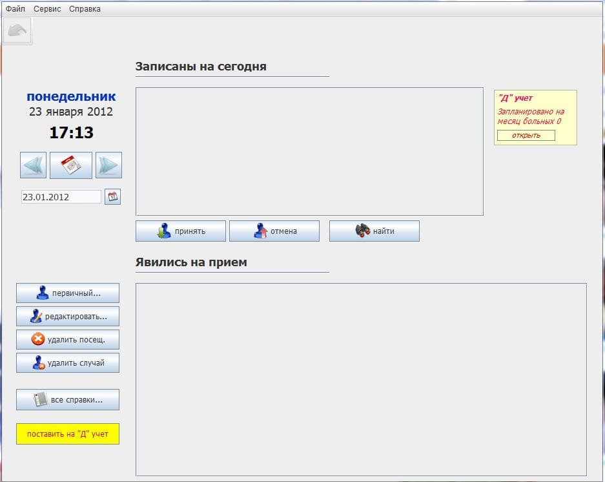605x482 pixels.
Task: Open все справки... button
Action: (x=68, y=400)
